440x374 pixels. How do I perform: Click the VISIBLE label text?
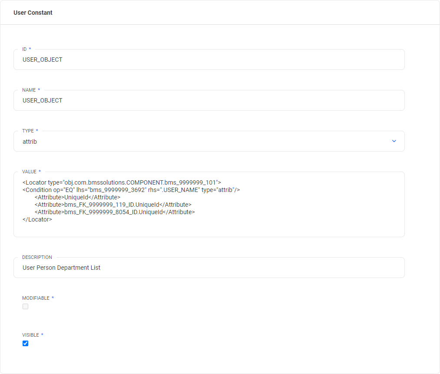30,335
